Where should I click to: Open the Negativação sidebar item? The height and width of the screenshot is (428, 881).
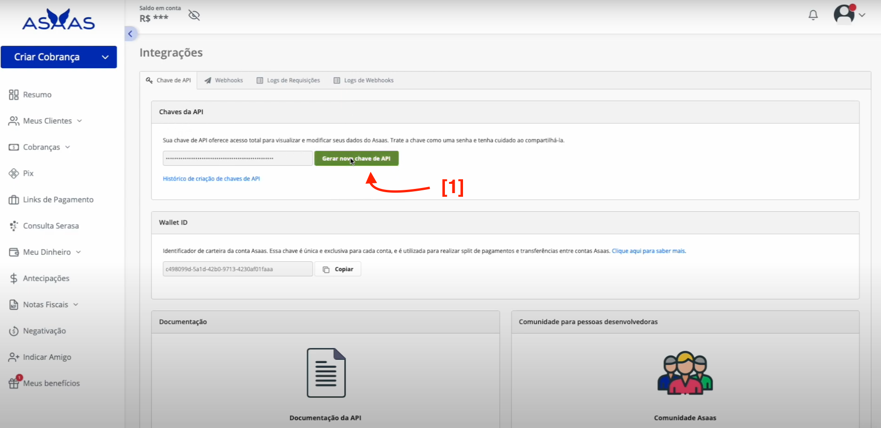coord(44,331)
